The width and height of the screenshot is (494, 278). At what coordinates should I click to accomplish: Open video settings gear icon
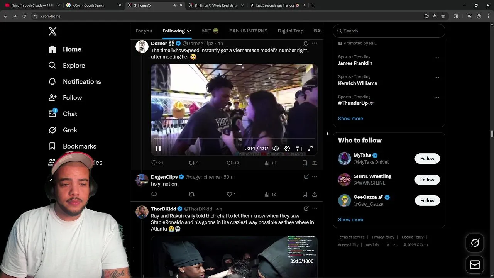[x=287, y=149]
